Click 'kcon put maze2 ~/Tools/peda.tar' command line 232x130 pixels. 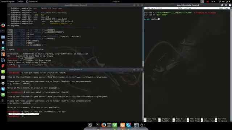pyautogui.click(x=47, y=92)
